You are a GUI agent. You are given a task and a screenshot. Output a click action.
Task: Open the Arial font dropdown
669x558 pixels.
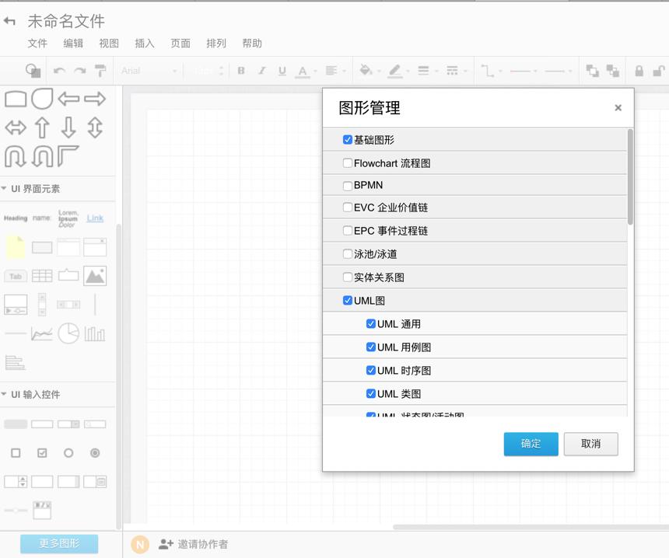(x=149, y=71)
